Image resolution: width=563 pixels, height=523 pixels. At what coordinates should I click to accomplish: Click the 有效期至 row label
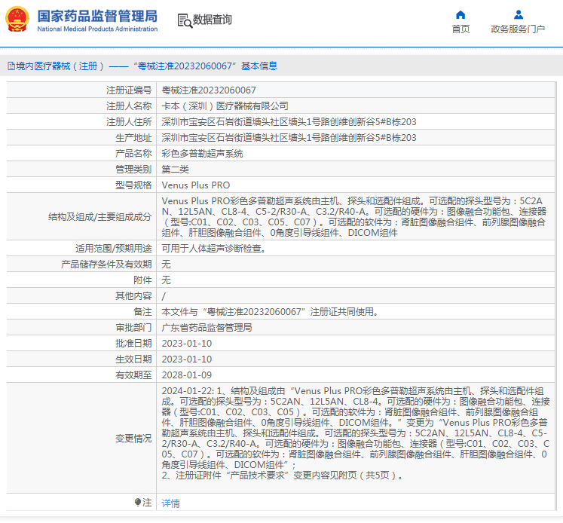click(133, 375)
